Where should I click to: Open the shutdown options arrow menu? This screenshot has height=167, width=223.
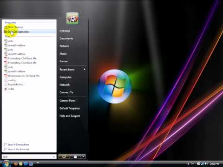pos(84,157)
